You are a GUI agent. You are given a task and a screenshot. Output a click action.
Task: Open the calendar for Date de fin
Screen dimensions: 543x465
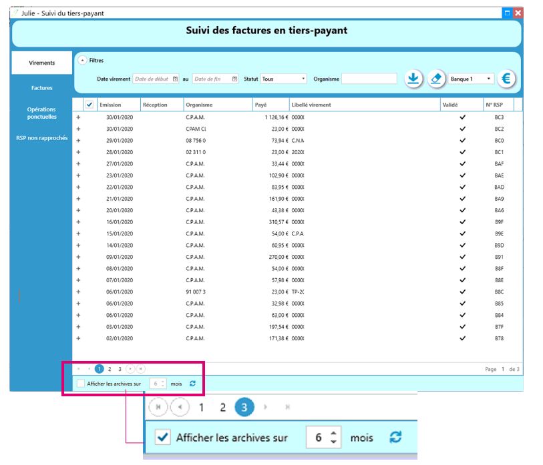235,79
